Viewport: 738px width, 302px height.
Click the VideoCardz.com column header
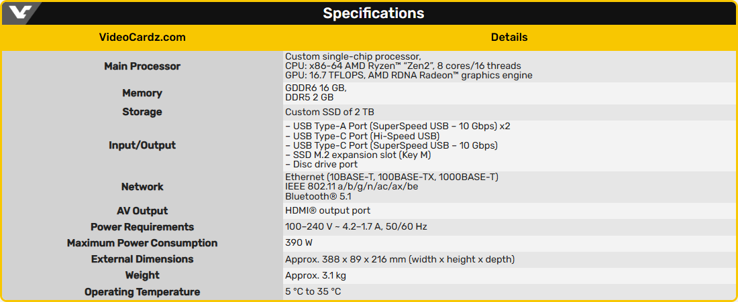142,37
